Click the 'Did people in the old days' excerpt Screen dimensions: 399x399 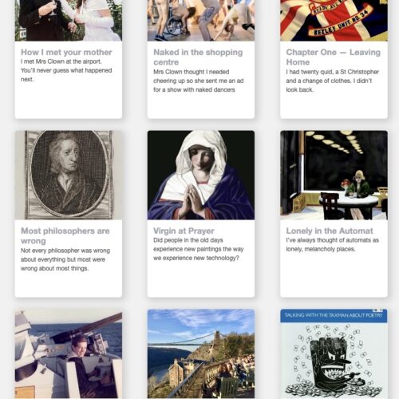pos(199,249)
